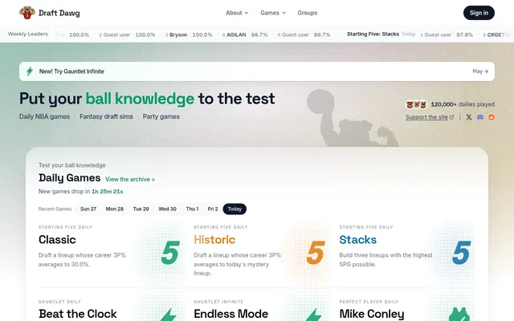
Task: Expand the Games dropdown menu
Action: (x=273, y=13)
